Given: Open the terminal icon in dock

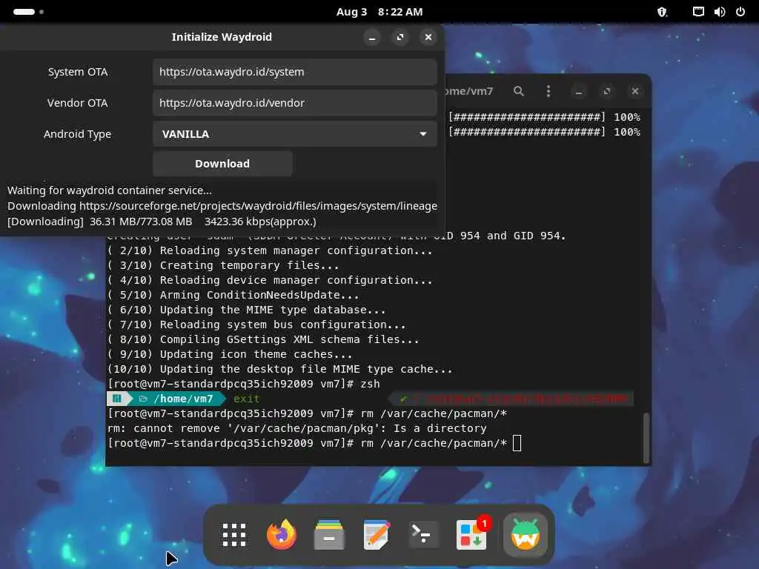Looking at the screenshot, I should coord(424,535).
